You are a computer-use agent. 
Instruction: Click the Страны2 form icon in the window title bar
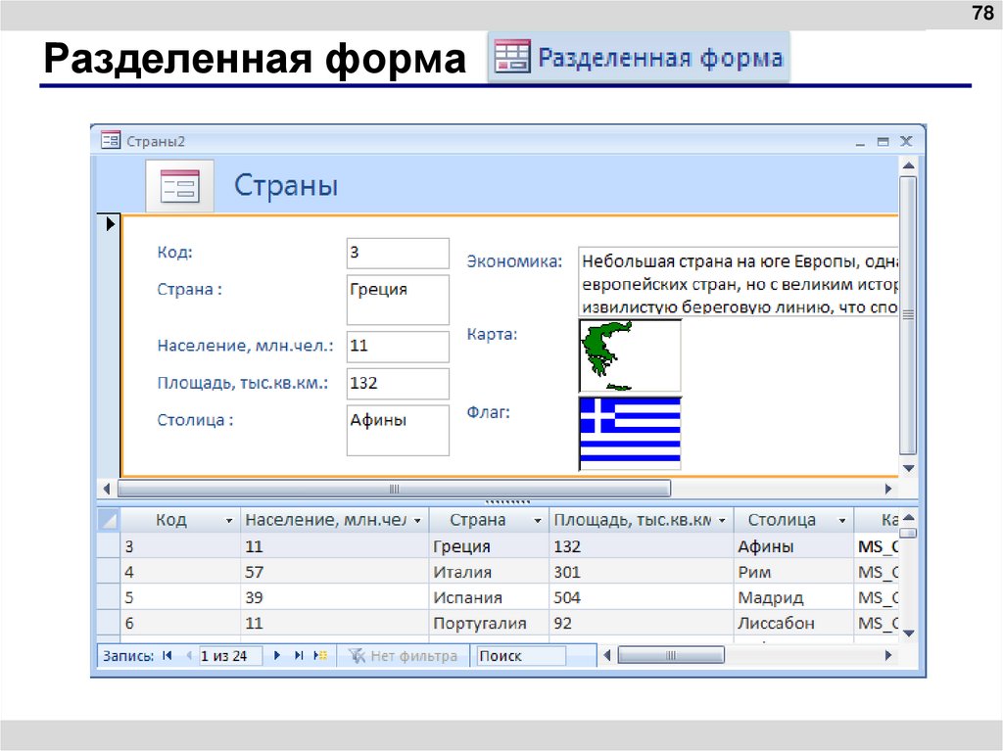pos(111,140)
